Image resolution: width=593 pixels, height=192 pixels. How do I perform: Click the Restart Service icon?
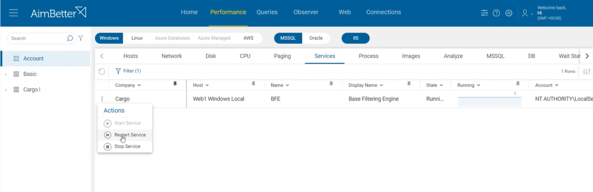coord(108,135)
